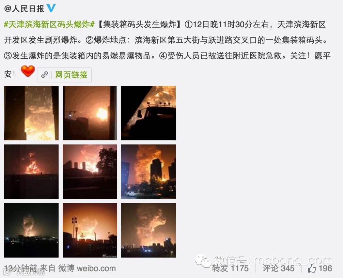Open last thumbnail with large fire plume
This screenshot has width=344, height=278.
tap(148, 230)
